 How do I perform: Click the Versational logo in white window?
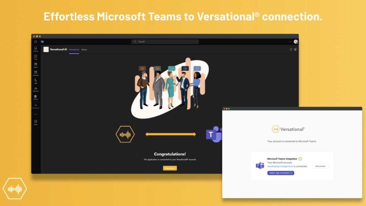(x=288, y=129)
